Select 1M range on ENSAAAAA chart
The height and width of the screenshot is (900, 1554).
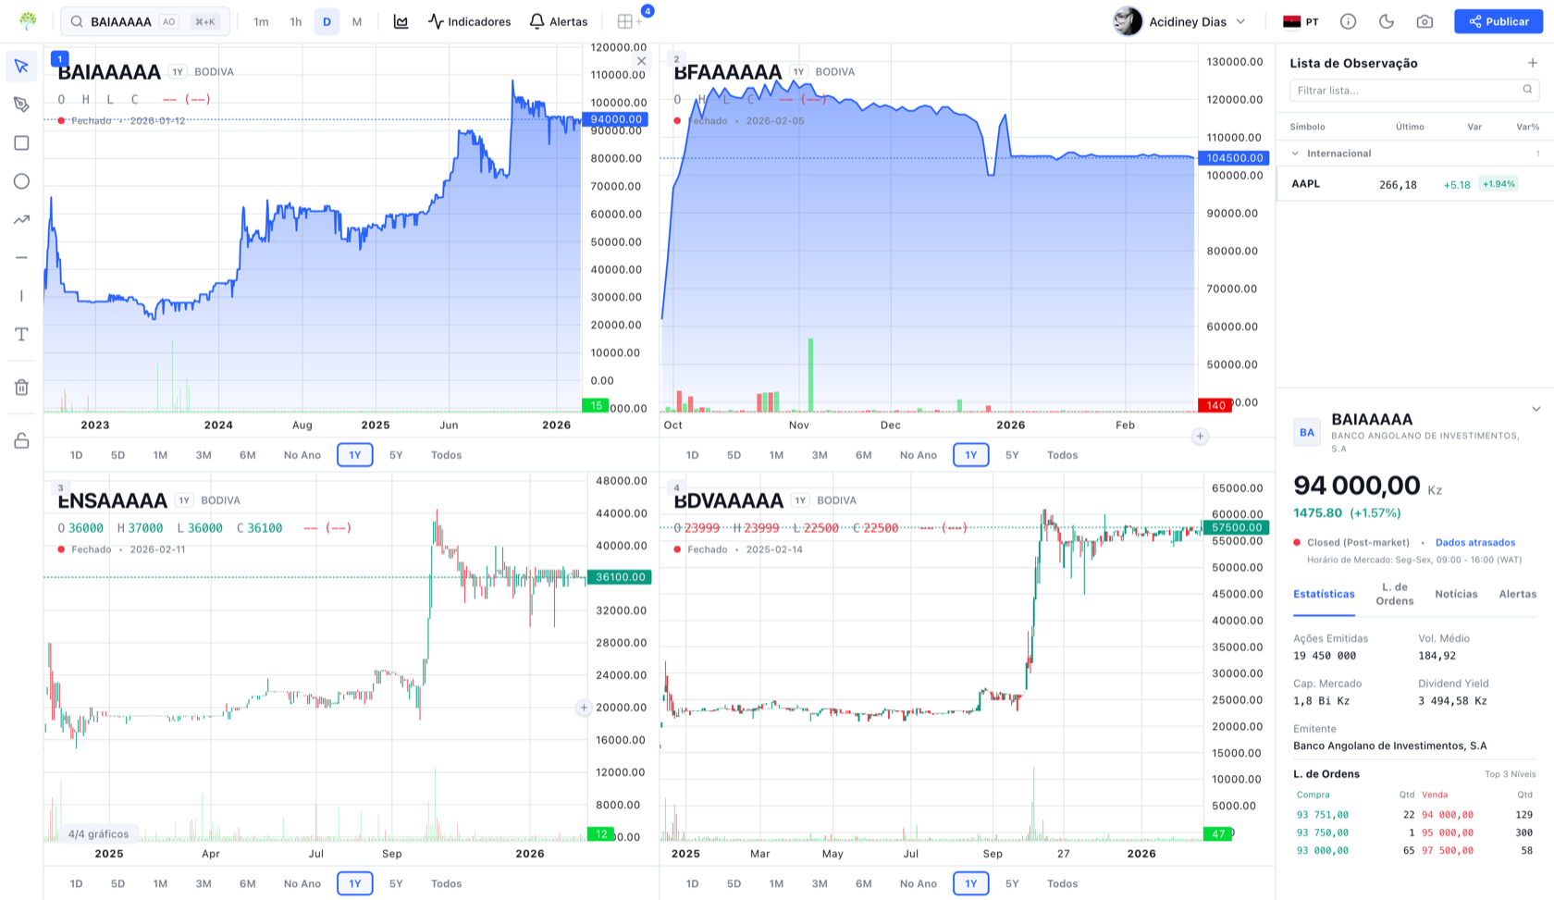tap(160, 883)
